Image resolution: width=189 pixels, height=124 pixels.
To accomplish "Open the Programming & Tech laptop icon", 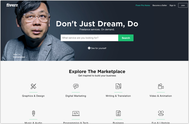I will 76,113.
